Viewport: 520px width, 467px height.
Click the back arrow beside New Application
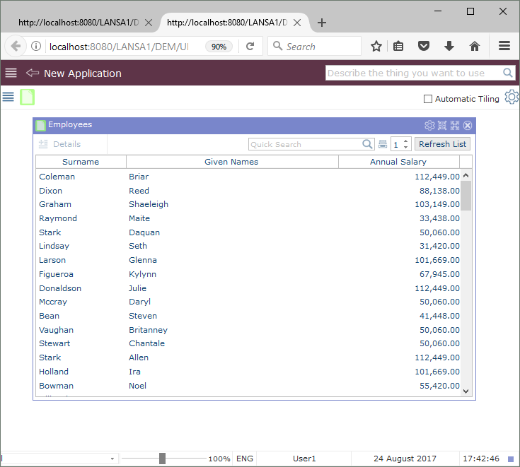pyautogui.click(x=33, y=73)
